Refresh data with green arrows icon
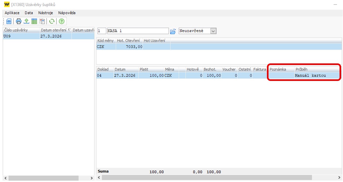 point(52,21)
